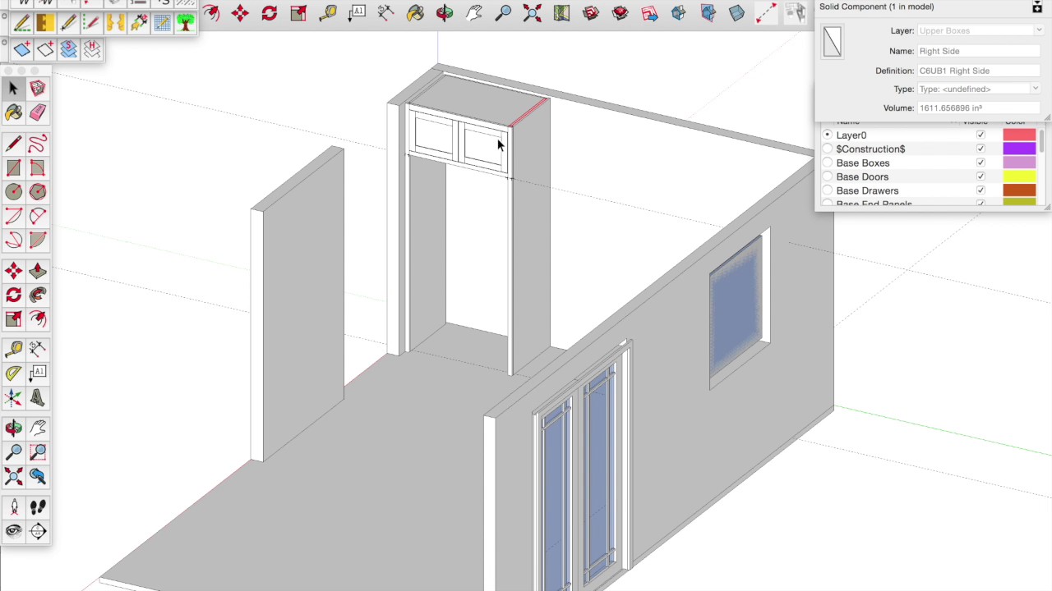Select the 3D Text tool

click(x=38, y=398)
